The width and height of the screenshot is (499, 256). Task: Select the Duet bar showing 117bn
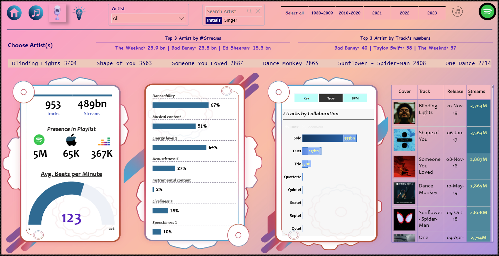click(312, 151)
